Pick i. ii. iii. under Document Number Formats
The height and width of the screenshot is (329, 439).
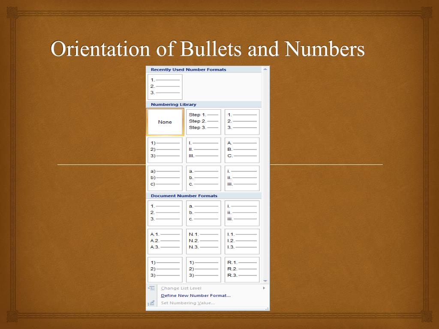[x=242, y=213]
